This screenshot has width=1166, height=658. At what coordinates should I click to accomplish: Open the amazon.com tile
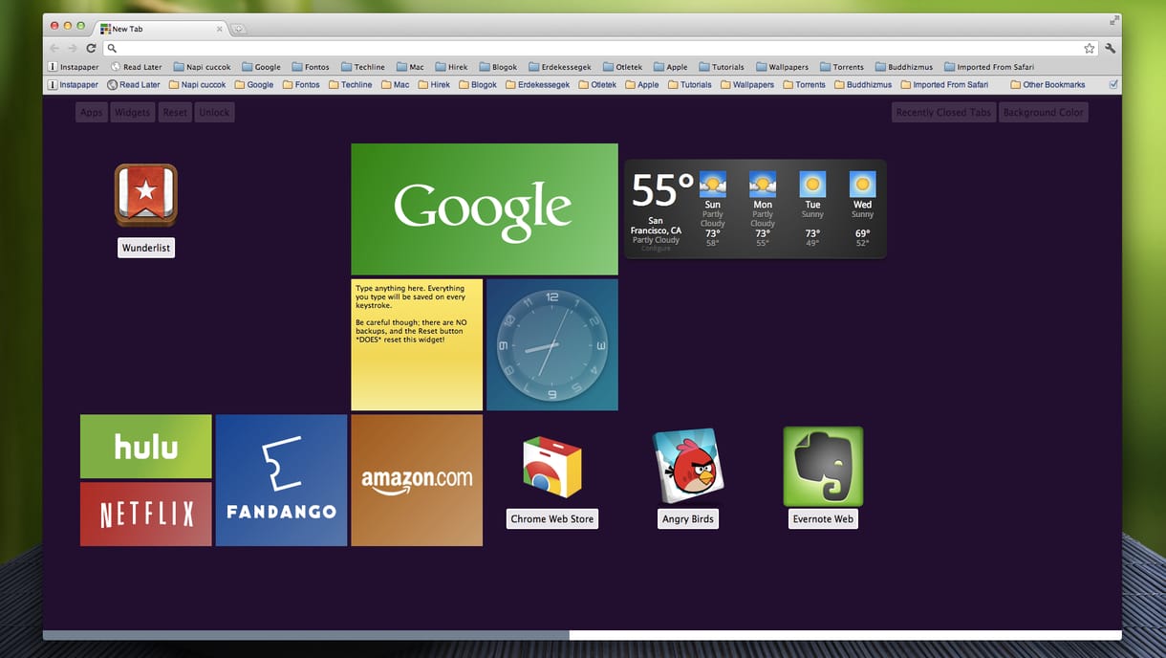[x=417, y=480]
